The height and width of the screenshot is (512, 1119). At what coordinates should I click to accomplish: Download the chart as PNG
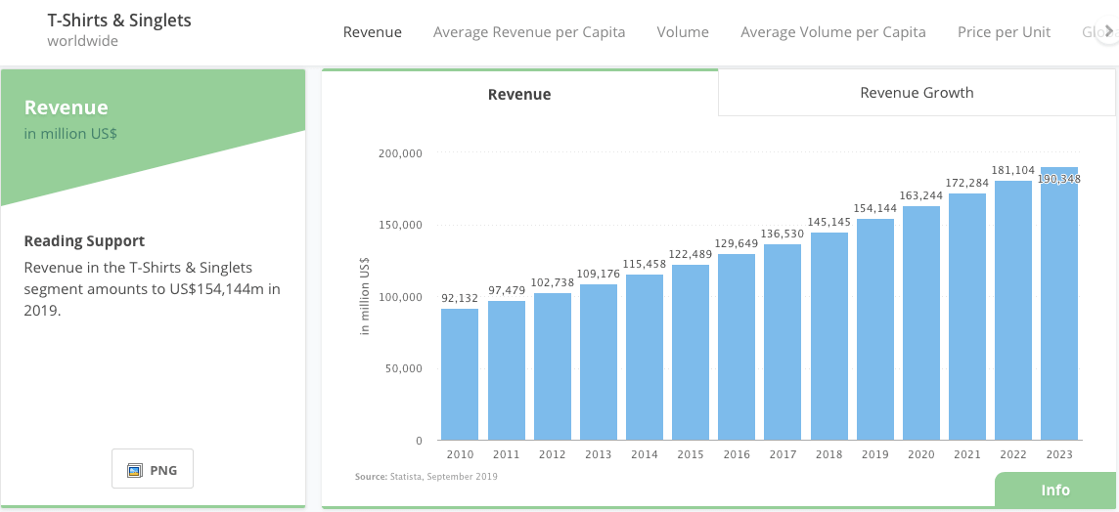pyautogui.click(x=153, y=470)
